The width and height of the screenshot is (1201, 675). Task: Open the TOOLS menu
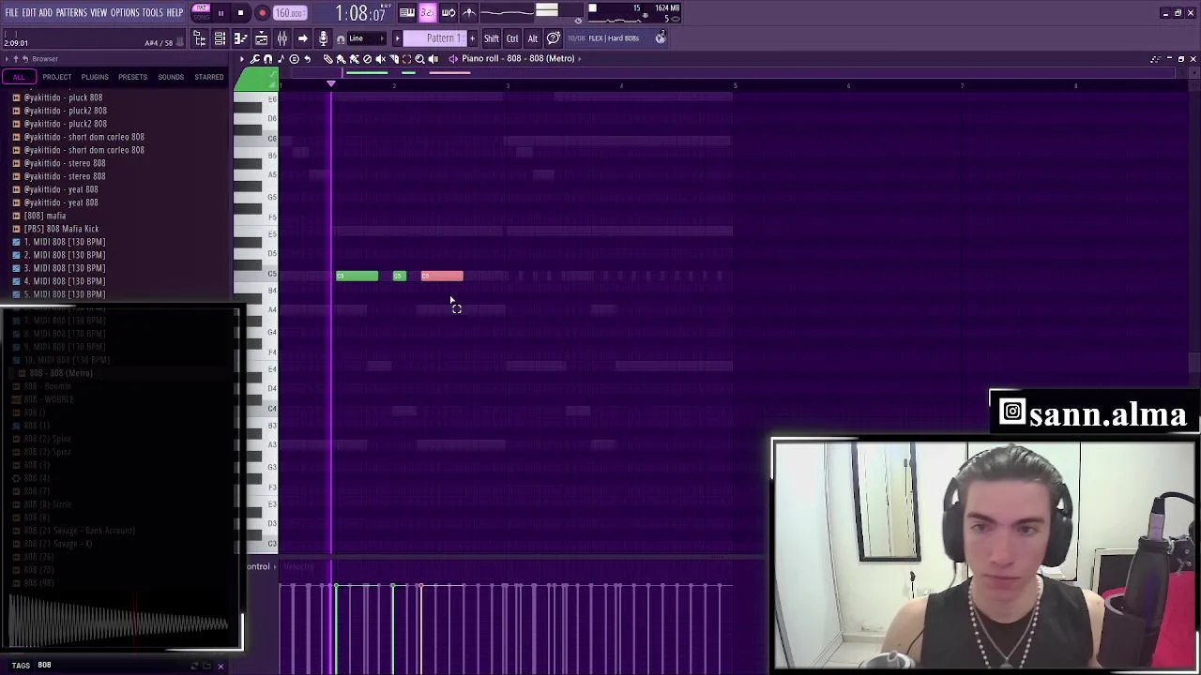(153, 12)
